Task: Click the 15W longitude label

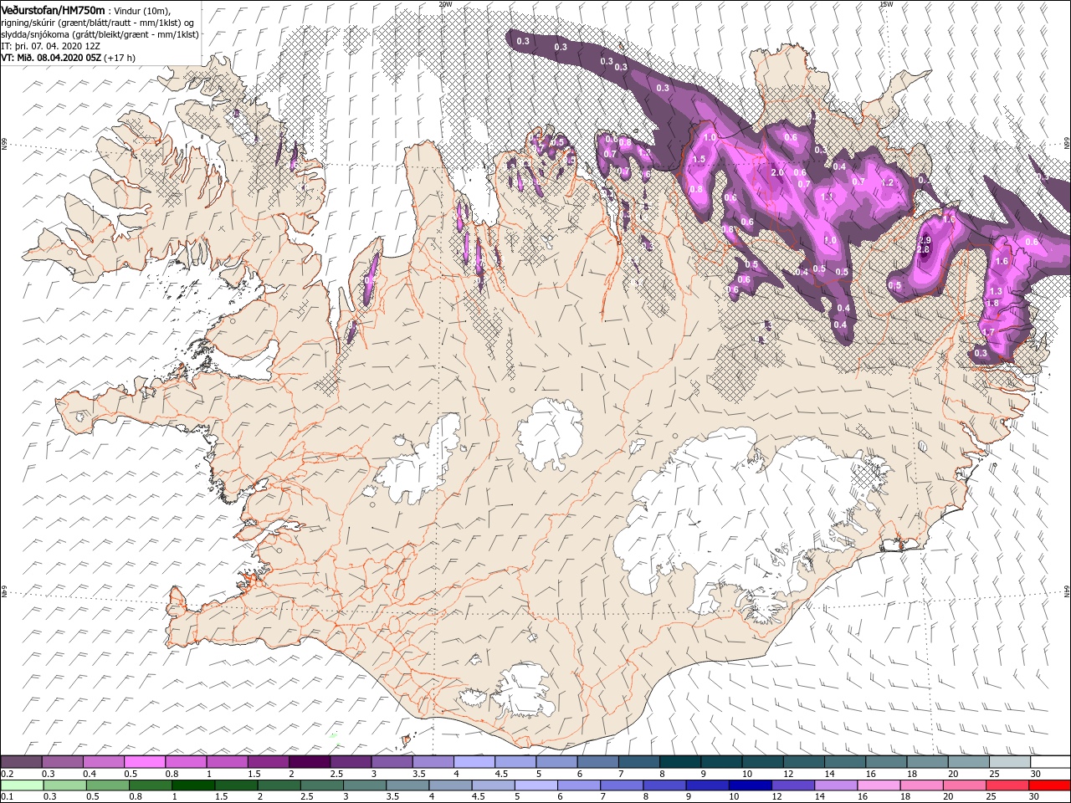Action: [886, 4]
